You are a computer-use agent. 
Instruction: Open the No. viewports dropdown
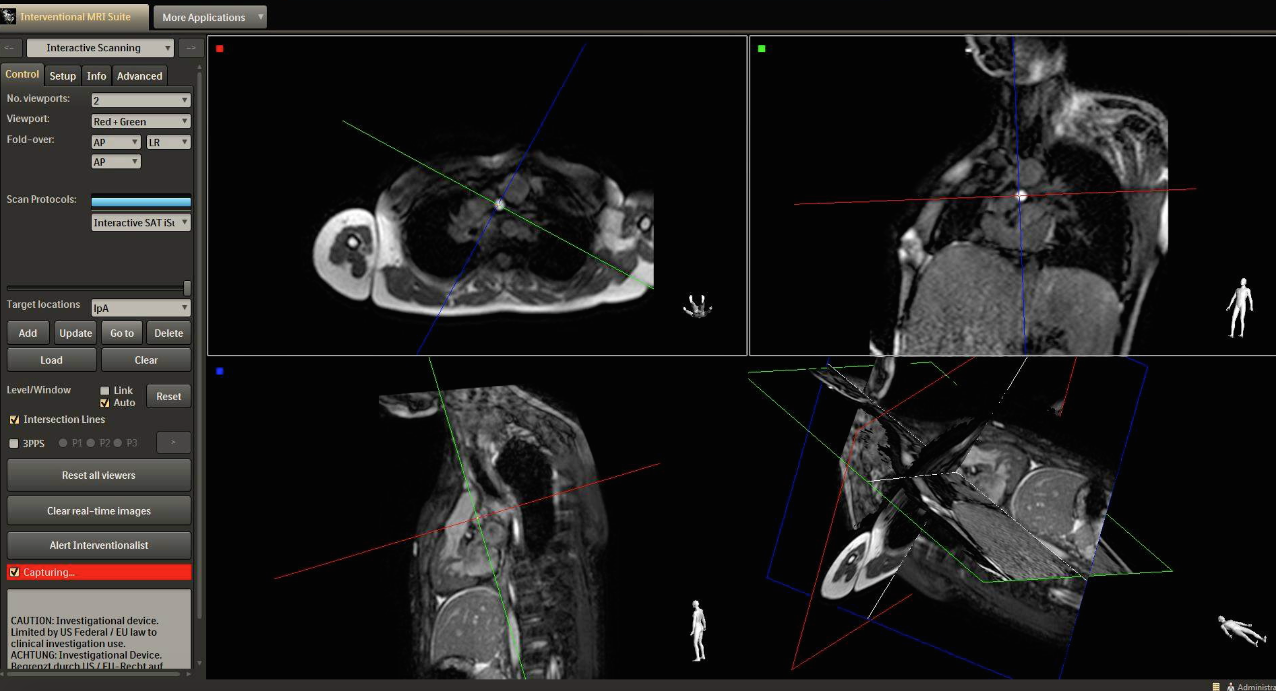(141, 100)
